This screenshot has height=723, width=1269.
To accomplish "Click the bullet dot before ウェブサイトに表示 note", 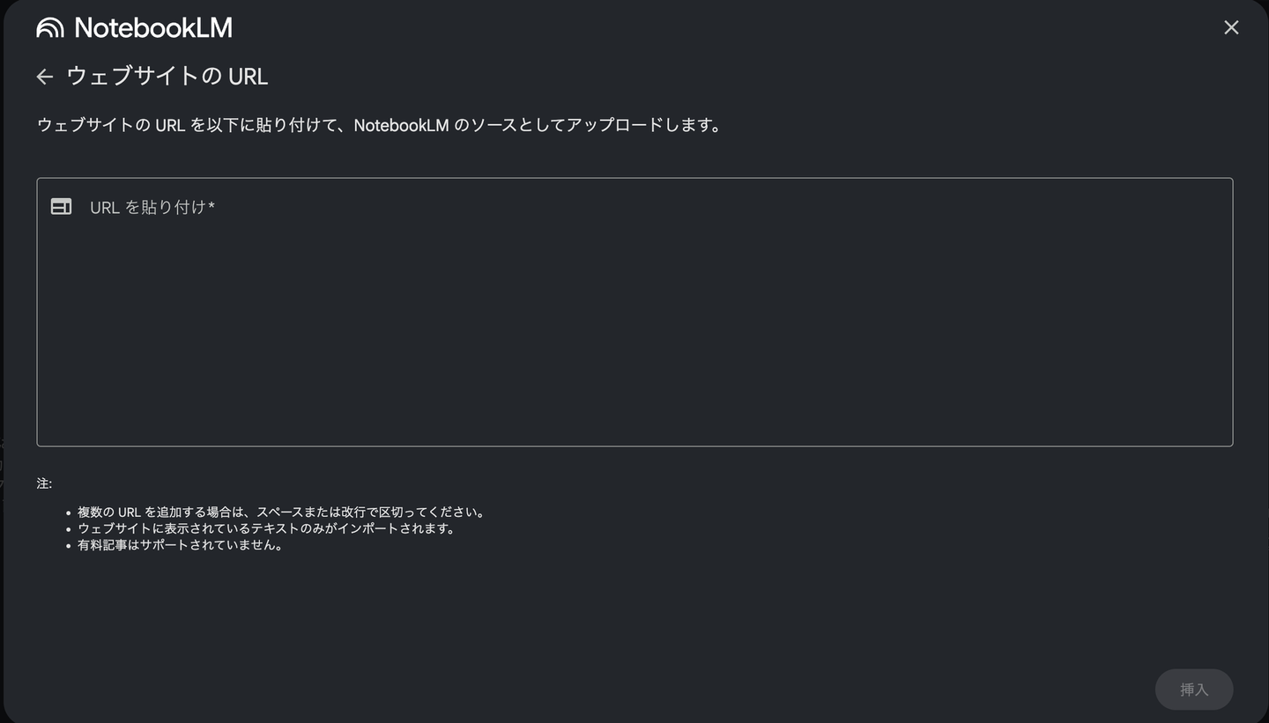I will pyautogui.click(x=69, y=529).
